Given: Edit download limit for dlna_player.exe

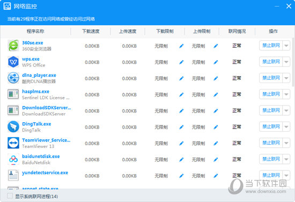Looking at the screenshot, I should [181, 78].
